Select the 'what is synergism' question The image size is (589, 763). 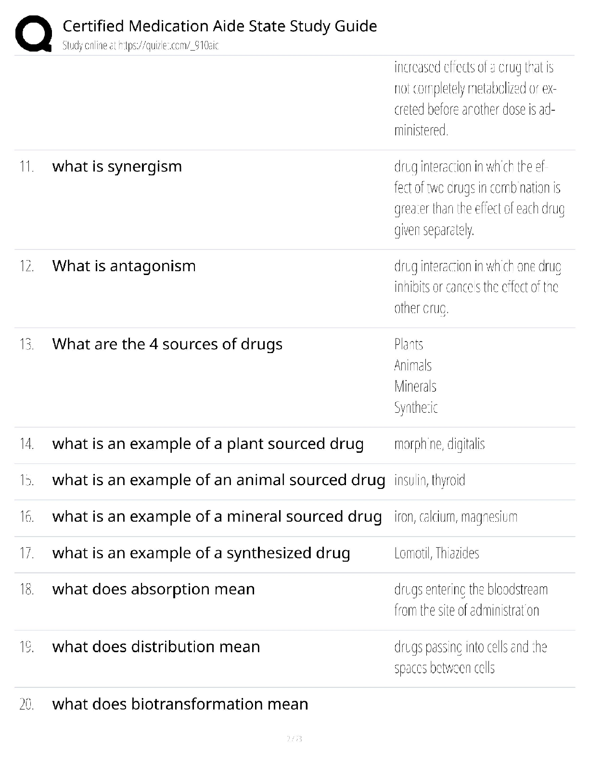117,167
